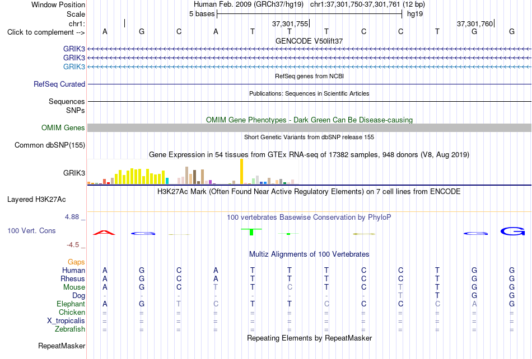Open 'Publications: Sequences in Scientific Articles' title
This screenshot has height=359, width=532.
[x=309, y=93]
